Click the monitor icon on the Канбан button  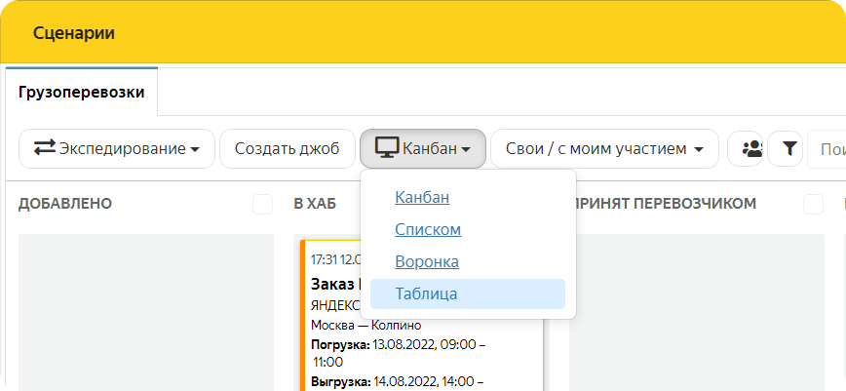tap(387, 148)
